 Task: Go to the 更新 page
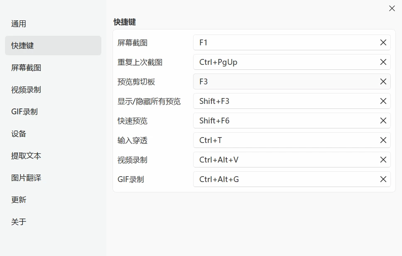click(x=19, y=200)
